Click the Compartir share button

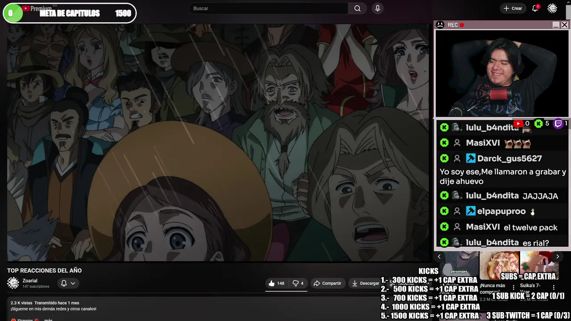tap(327, 283)
